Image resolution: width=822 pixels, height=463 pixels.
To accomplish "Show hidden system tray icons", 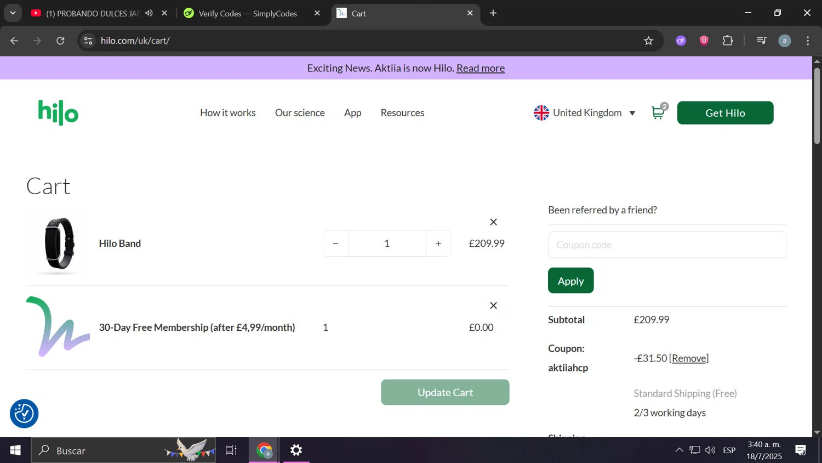I will pyautogui.click(x=679, y=450).
